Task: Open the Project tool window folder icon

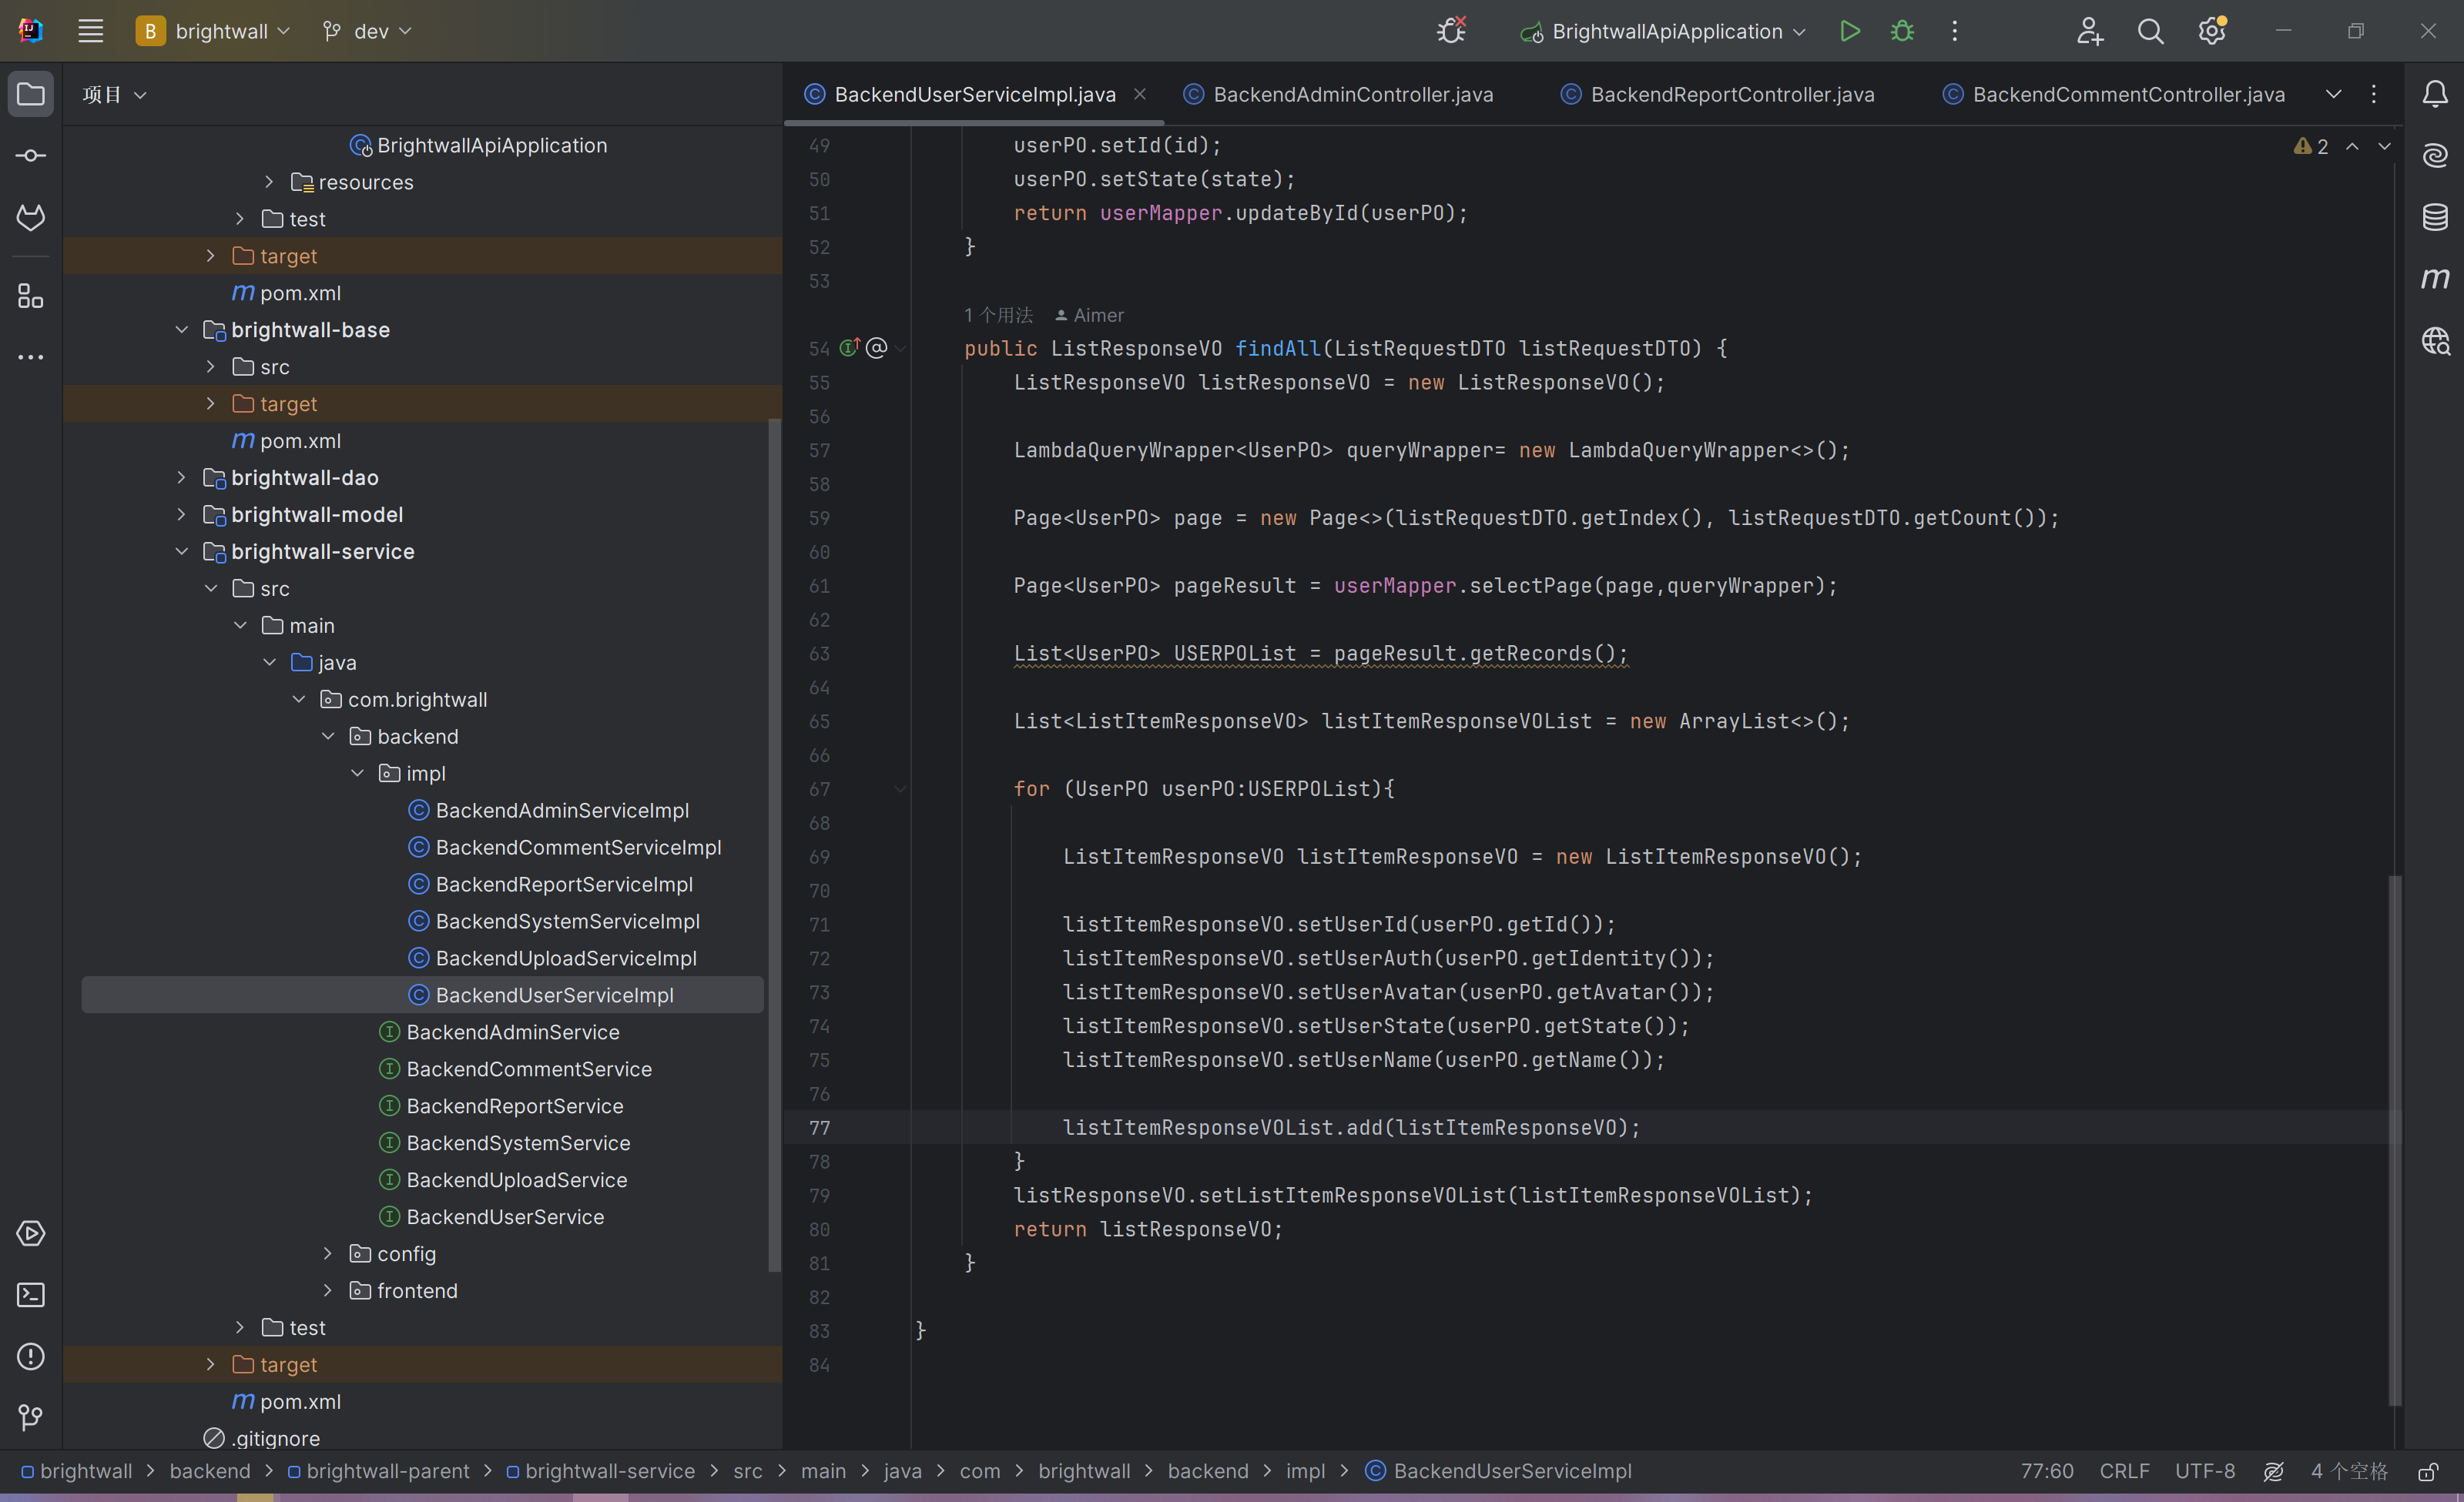Action: tap(31, 95)
